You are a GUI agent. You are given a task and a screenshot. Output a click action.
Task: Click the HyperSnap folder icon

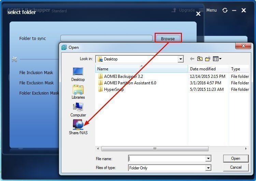[100, 89]
